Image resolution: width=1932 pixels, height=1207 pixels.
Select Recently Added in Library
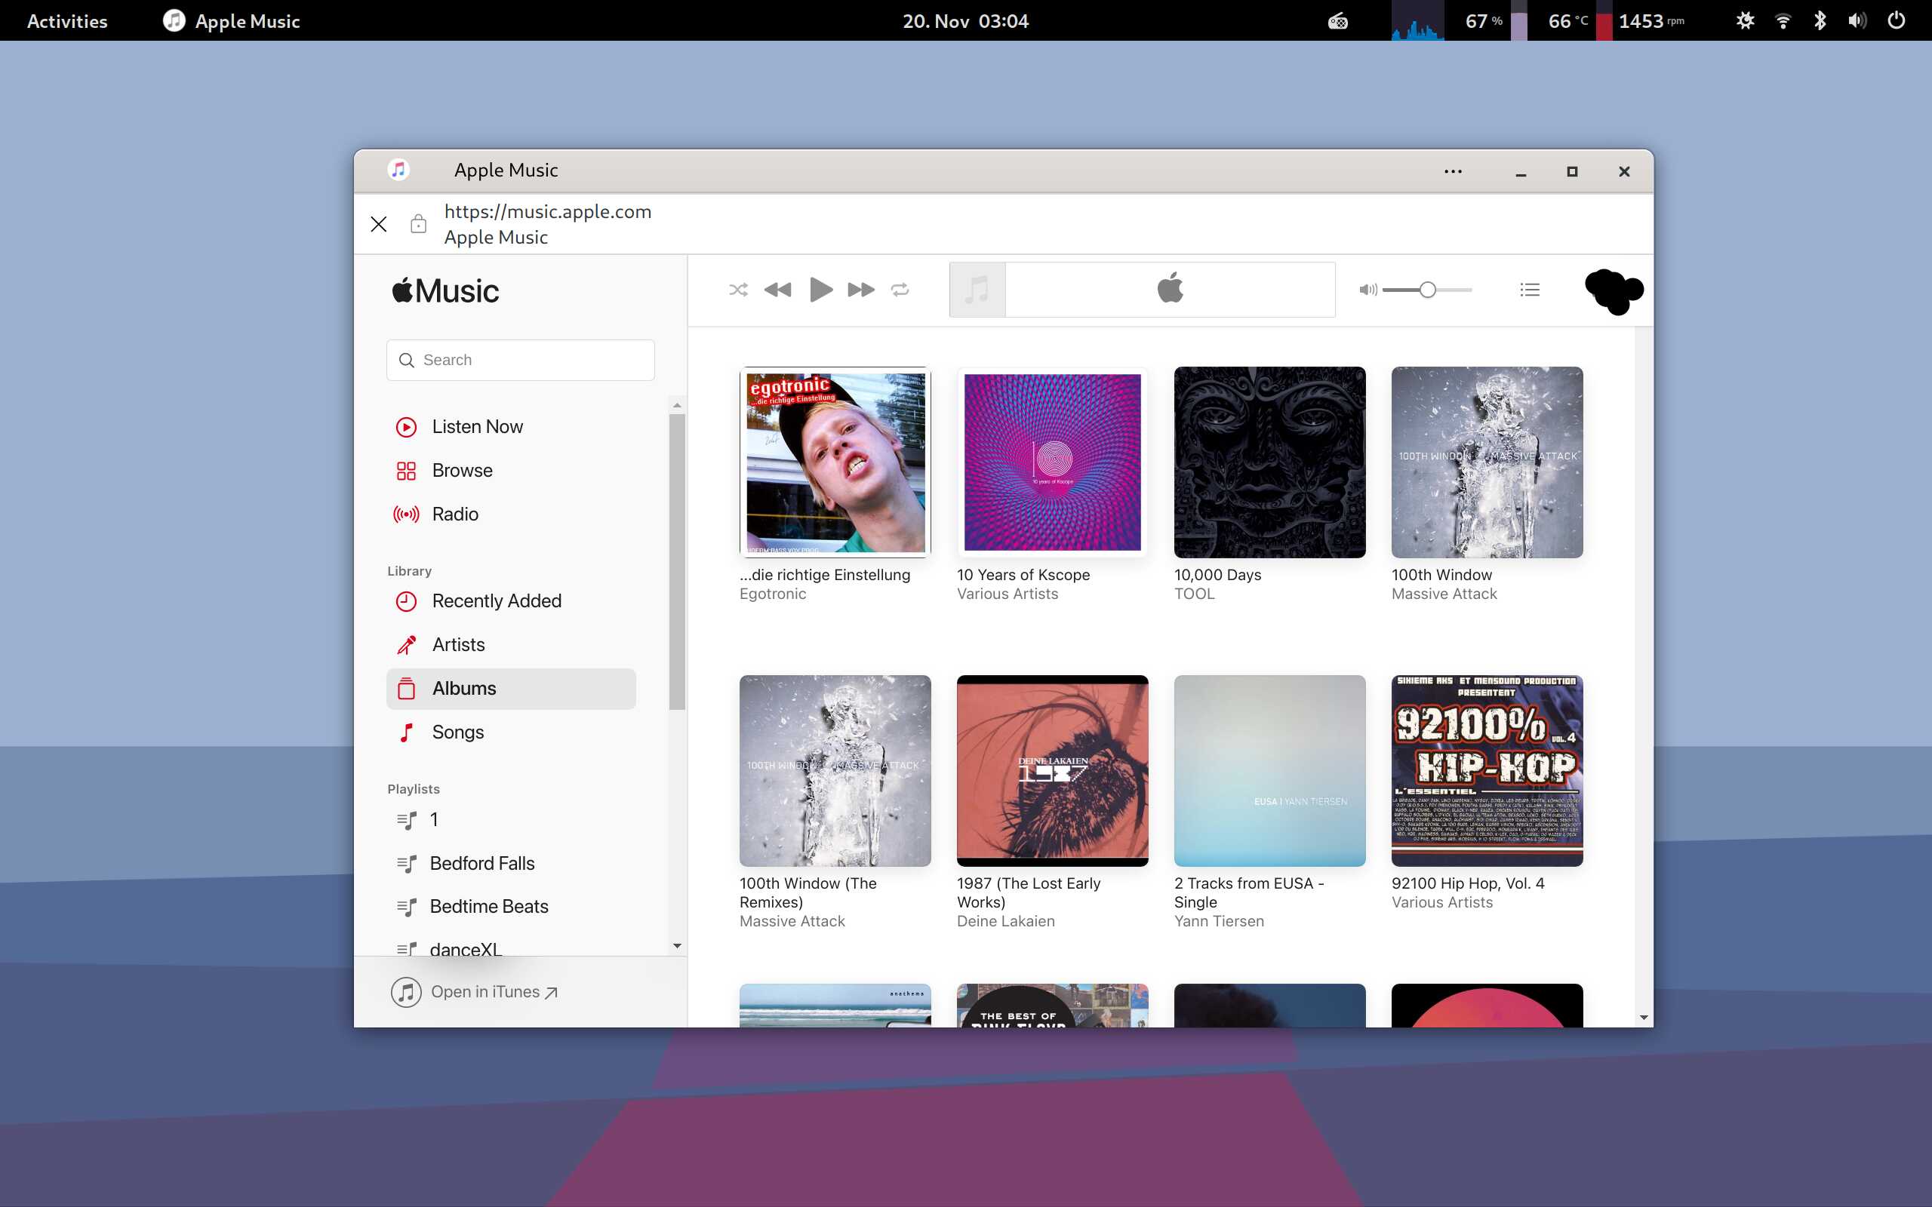[496, 601]
